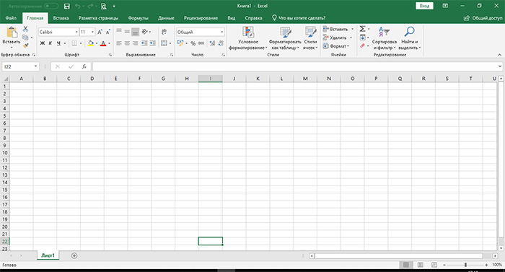Switch to the Рецензирование tab

point(201,18)
